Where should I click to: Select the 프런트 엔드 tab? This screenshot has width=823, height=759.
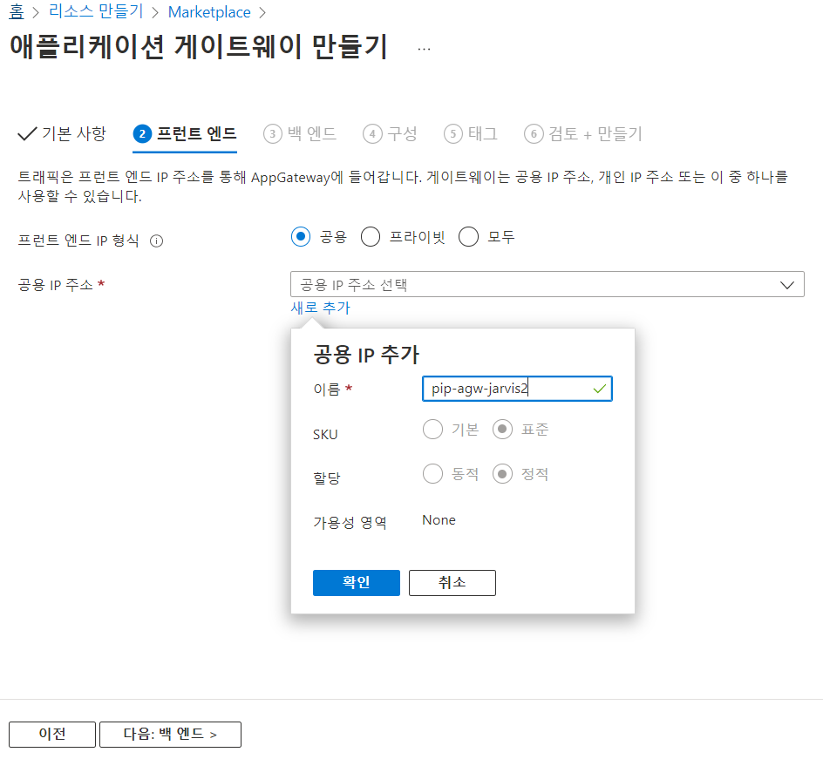pos(185,133)
